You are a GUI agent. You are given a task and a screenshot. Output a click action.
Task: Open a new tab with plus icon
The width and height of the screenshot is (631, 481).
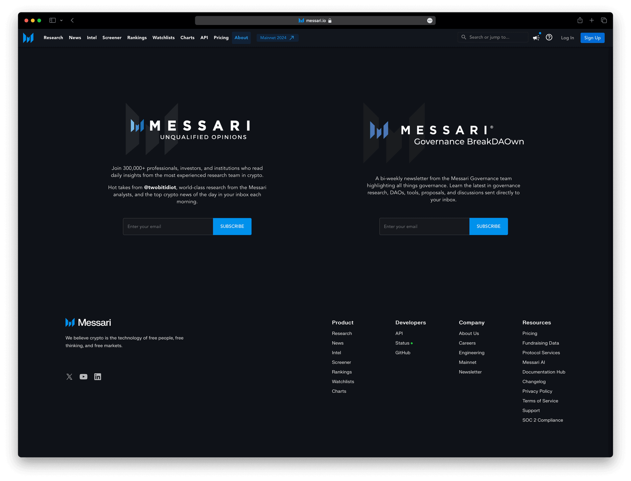click(592, 20)
